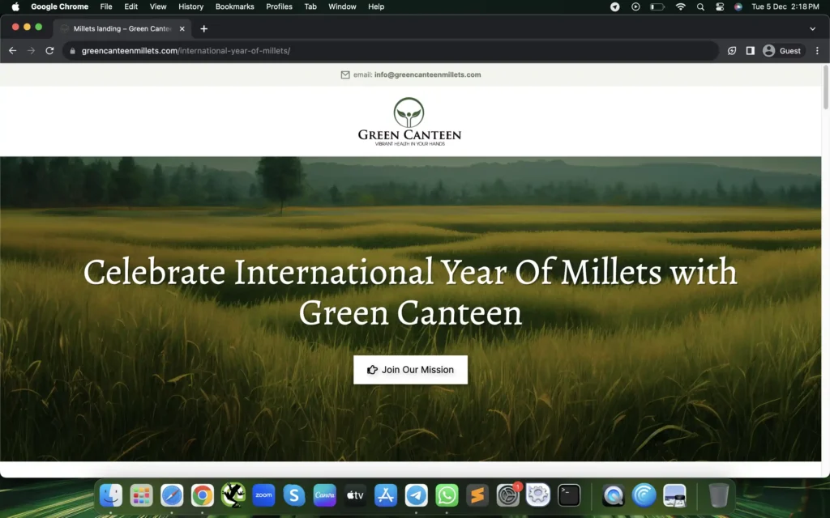Open the Screaming Frog app in dock
830x518 pixels.
[233, 495]
